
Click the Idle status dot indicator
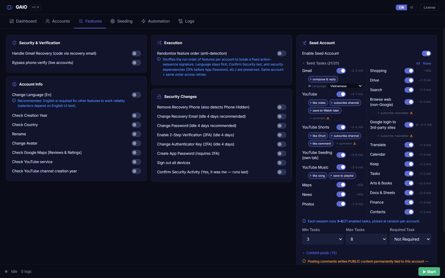tap(6, 272)
